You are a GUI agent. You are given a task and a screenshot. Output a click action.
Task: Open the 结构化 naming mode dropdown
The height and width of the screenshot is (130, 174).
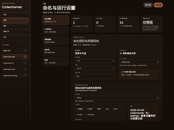coord(117,98)
